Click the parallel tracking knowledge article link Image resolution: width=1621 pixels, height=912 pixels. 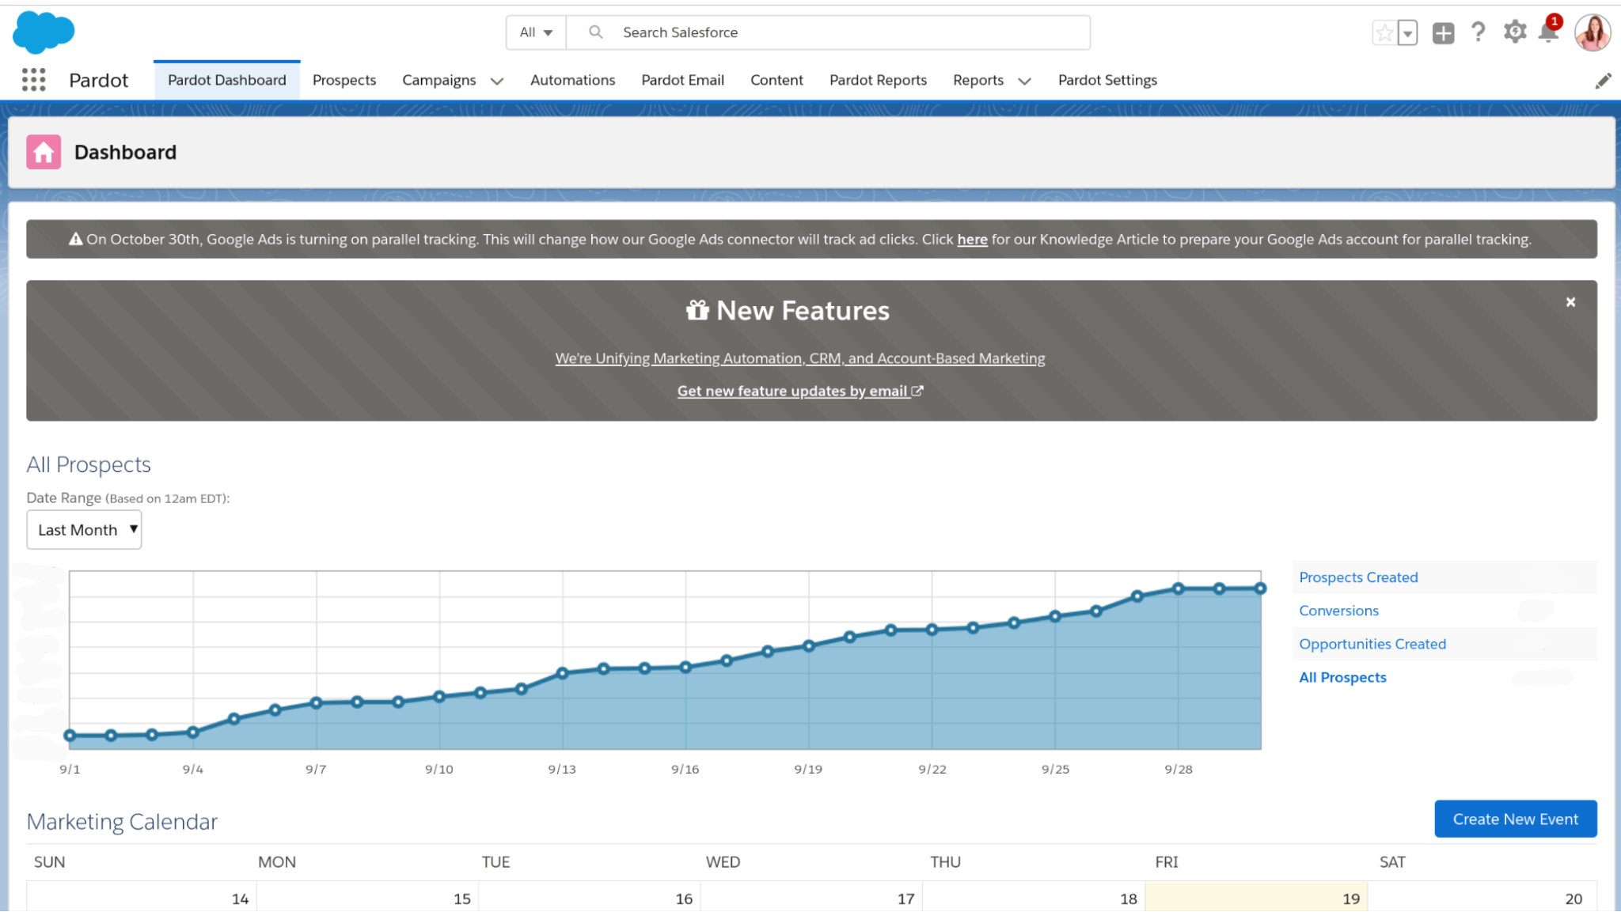click(x=972, y=239)
